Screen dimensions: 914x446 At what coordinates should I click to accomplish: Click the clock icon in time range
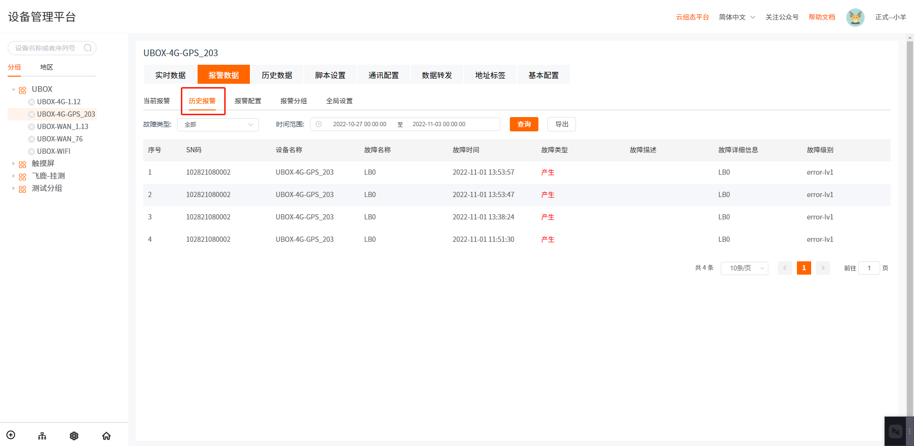click(319, 124)
